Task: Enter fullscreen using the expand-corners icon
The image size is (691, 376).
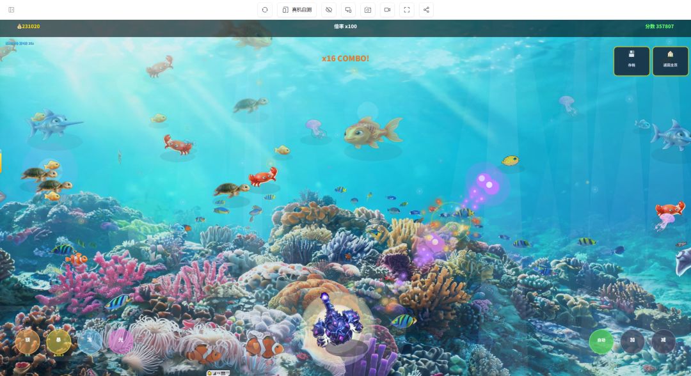Action: 407,10
